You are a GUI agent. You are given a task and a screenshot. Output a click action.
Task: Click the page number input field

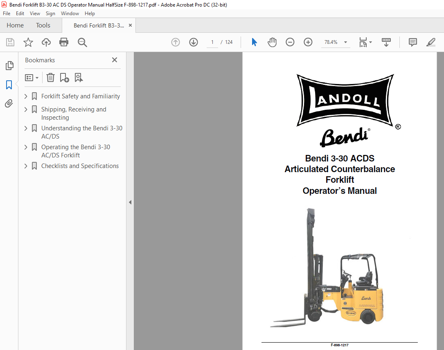click(212, 42)
